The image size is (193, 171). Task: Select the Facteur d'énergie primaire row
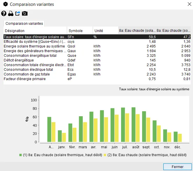(x=35, y=79)
